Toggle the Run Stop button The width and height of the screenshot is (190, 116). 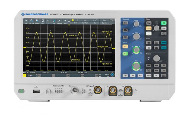tap(164, 23)
